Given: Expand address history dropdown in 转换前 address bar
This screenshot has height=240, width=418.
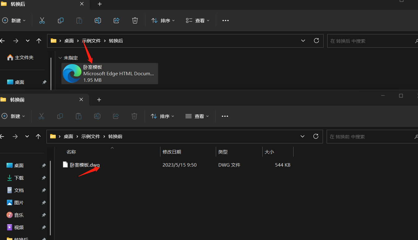Looking at the screenshot, I should pos(303,136).
